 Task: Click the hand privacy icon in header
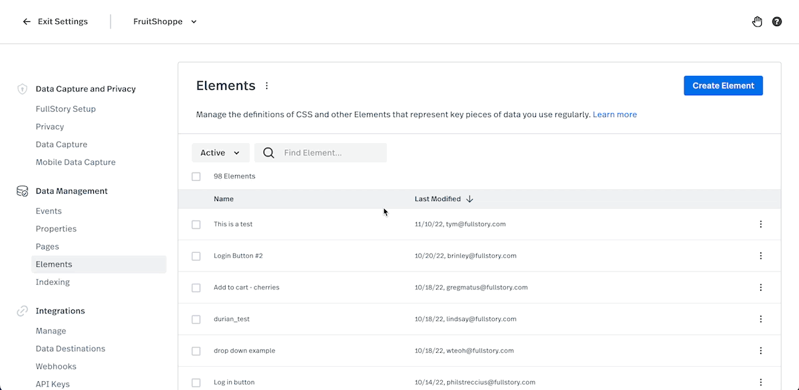click(x=757, y=22)
